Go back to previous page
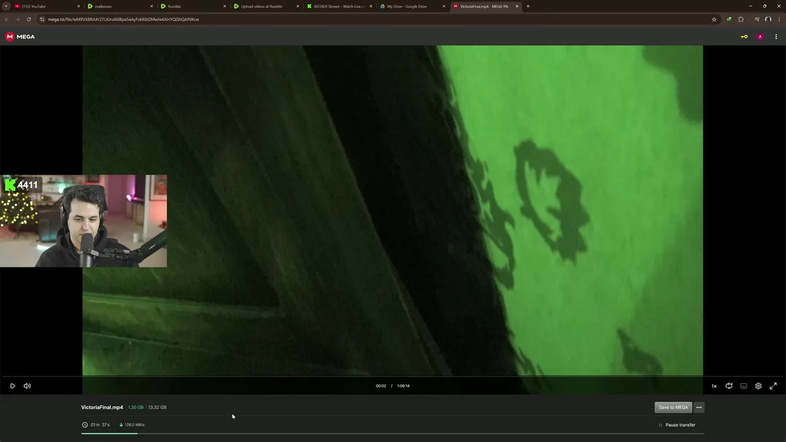The height and width of the screenshot is (442, 786). [x=7, y=19]
